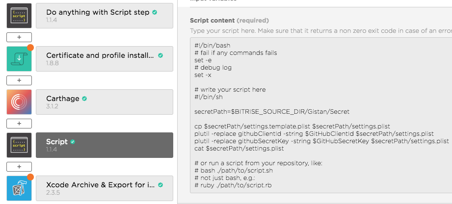The height and width of the screenshot is (204, 452).
Task: Click verified badge on Carthage step
Action: tap(84, 99)
